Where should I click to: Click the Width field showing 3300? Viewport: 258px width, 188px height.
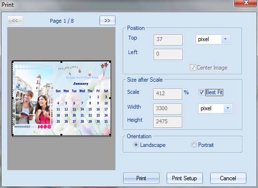(168, 109)
